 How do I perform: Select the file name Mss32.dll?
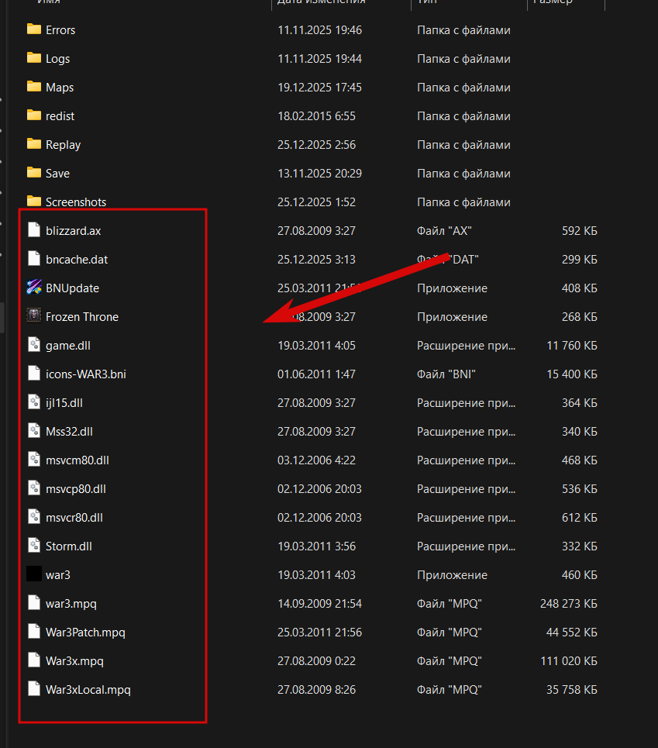pos(69,431)
